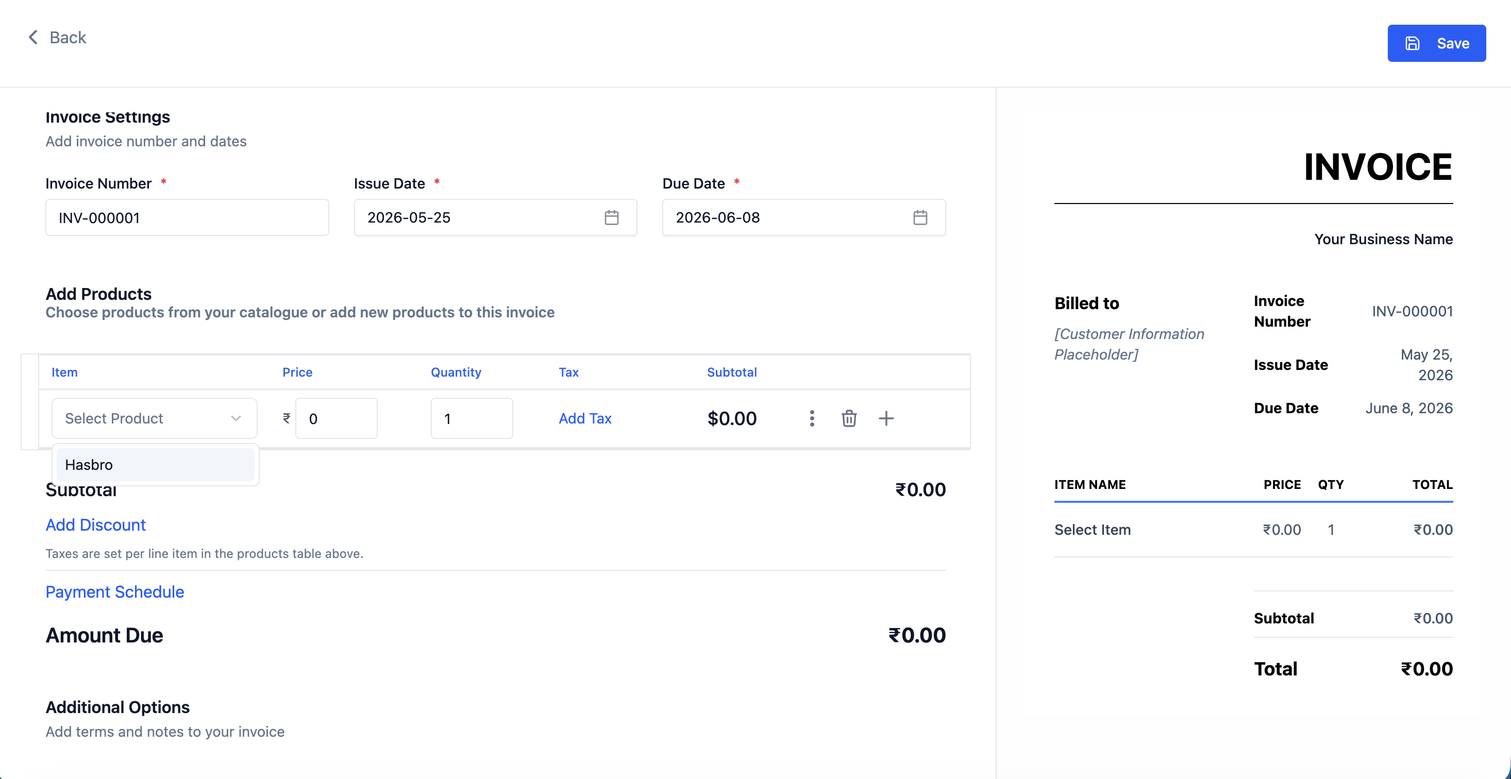Image resolution: width=1511 pixels, height=779 pixels.
Task: Open the Issue Date calendar picker
Action: pos(611,217)
